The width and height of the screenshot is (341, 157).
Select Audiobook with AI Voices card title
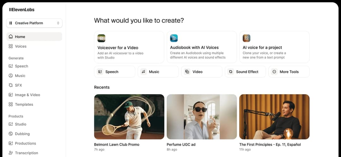click(x=194, y=47)
